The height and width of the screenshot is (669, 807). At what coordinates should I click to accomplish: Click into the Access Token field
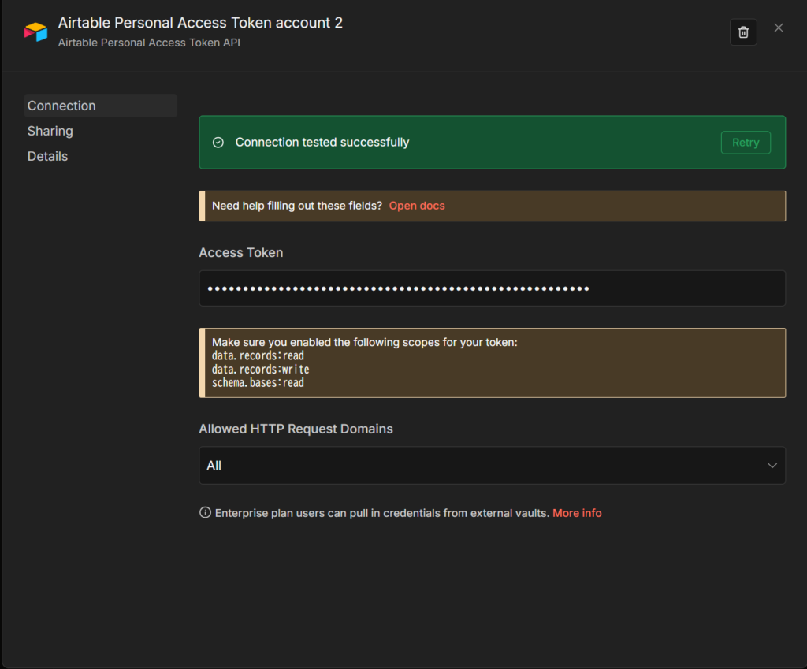tap(492, 288)
